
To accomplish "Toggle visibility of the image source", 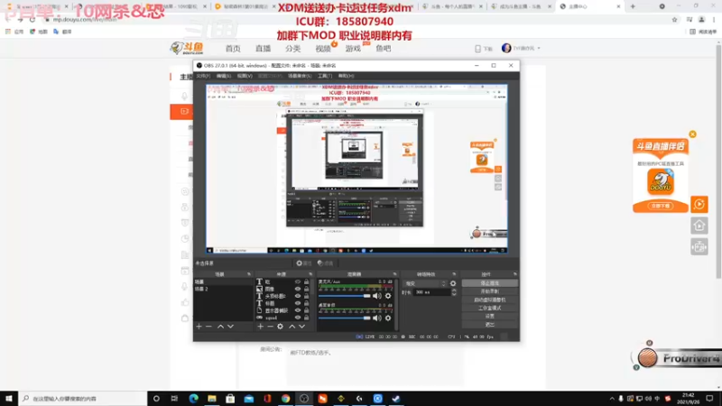I will (298, 289).
